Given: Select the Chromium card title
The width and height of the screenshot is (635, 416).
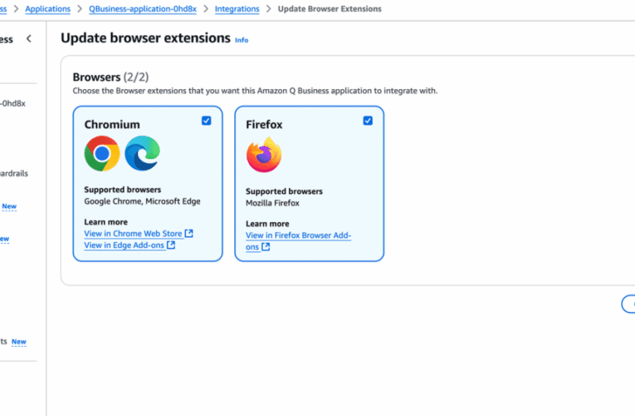Looking at the screenshot, I should tap(112, 124).
